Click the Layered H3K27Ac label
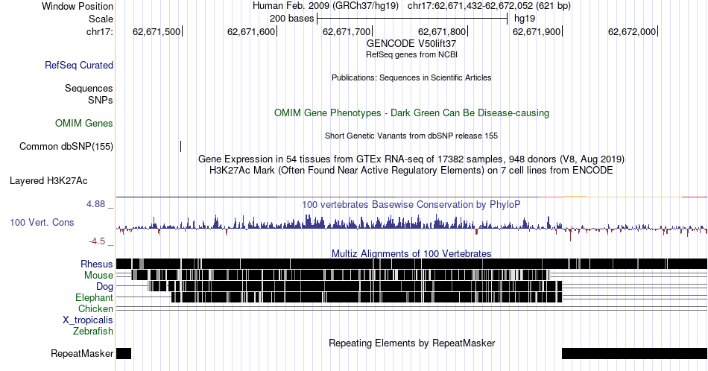Viewport: 708px width, 371px height. 48,180
